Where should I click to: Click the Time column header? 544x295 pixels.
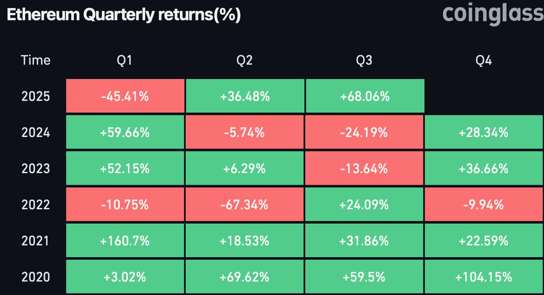point(36,60)
